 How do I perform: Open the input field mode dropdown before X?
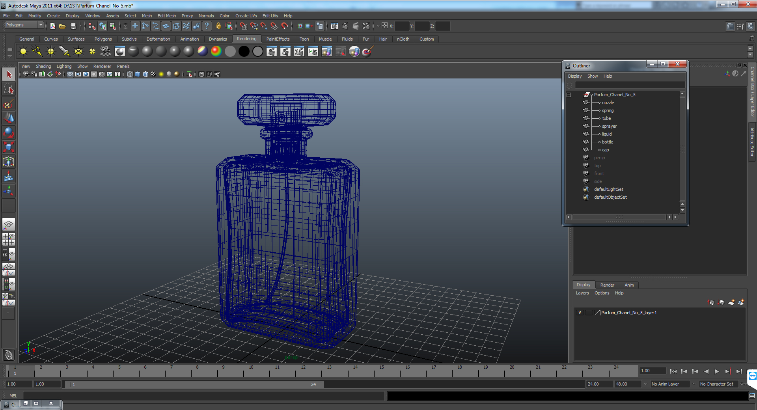(x=378, y=26)
